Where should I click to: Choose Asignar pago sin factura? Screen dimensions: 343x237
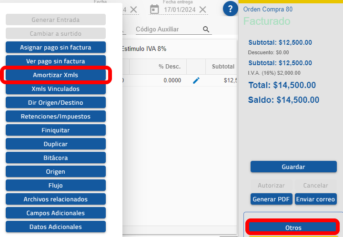tap(56, 48)
